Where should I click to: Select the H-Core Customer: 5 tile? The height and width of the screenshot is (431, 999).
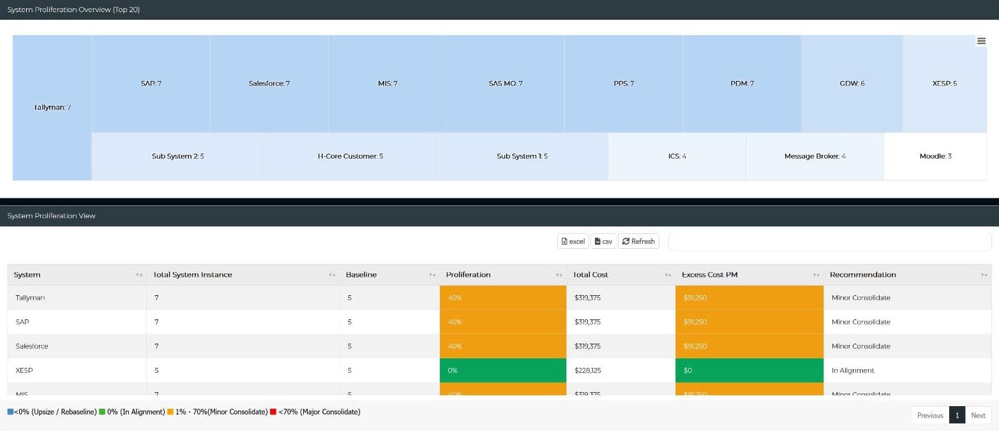(x=350, y=156)
